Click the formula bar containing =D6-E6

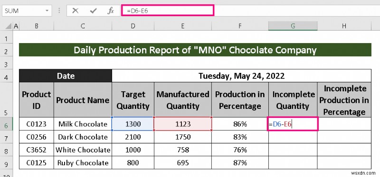pyautogui.click(x=168, y=11)
